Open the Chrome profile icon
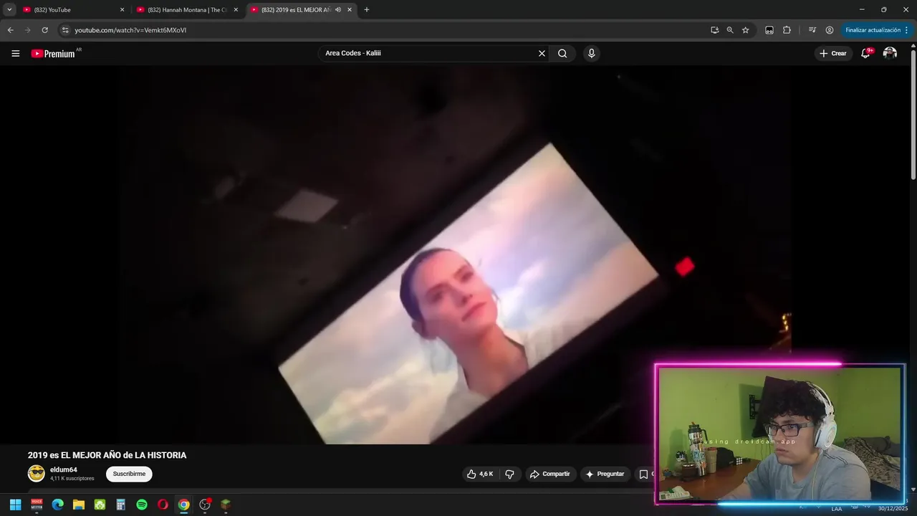Image resolution: width=917 pixels, height=516 pixels. (x=830, y=30)
